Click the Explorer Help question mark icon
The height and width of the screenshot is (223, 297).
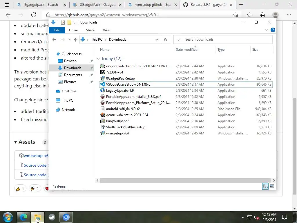[x=273, y=30]
